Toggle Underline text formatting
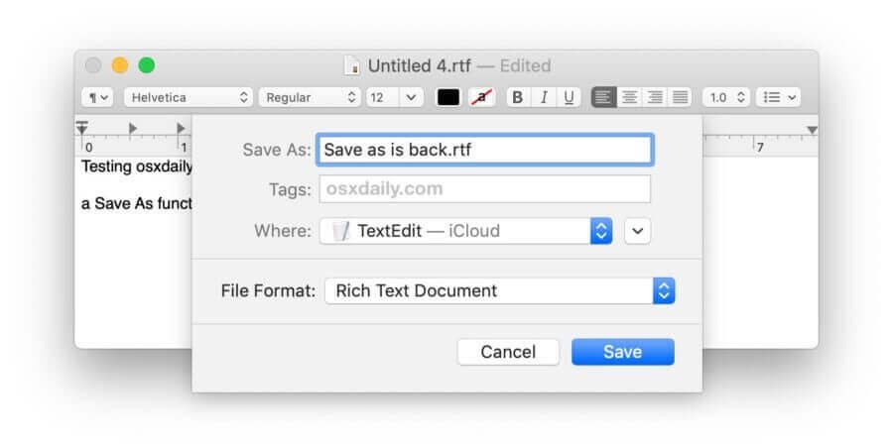The image size is (893, 447). (569, 97)
